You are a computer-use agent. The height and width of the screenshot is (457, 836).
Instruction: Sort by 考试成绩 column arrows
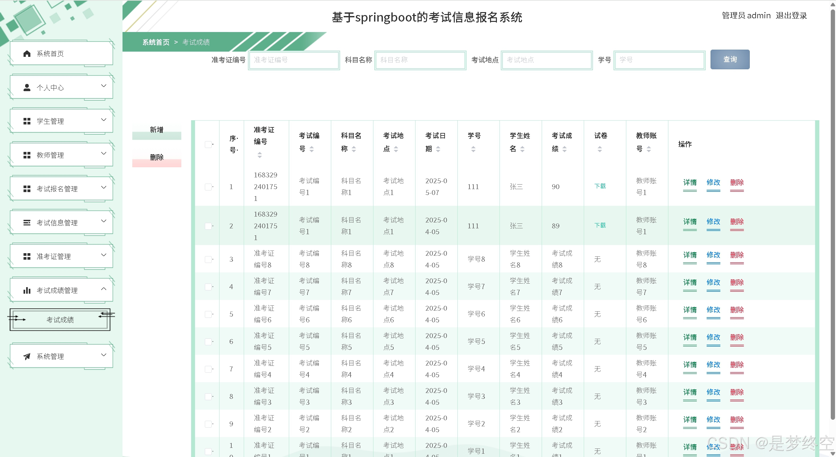pyautogui.click(x=565, y=149)
